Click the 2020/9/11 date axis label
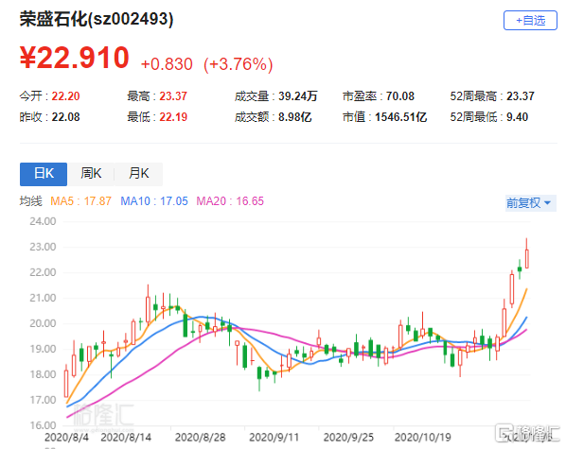 274,438
